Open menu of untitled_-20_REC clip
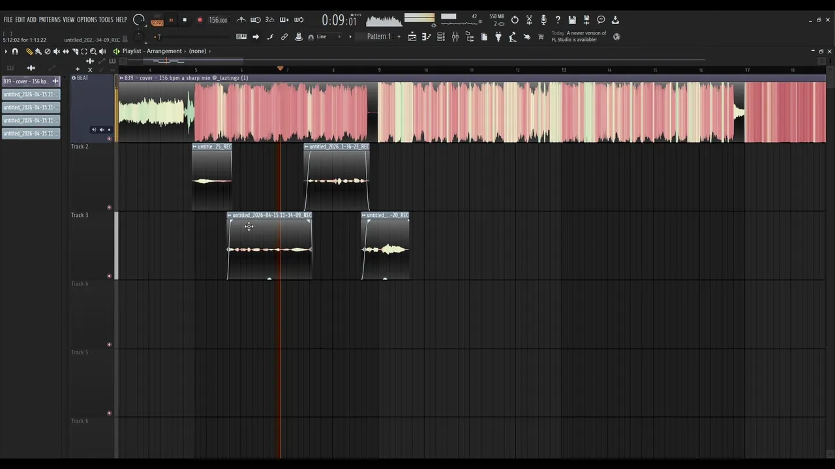Screen dimensions: 835x469 click(364, 215)
